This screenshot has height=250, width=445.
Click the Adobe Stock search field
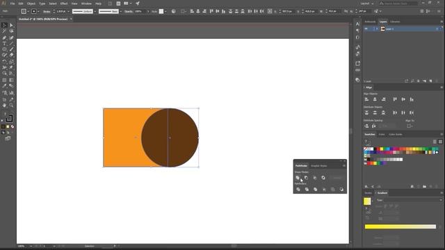(398, 3)
